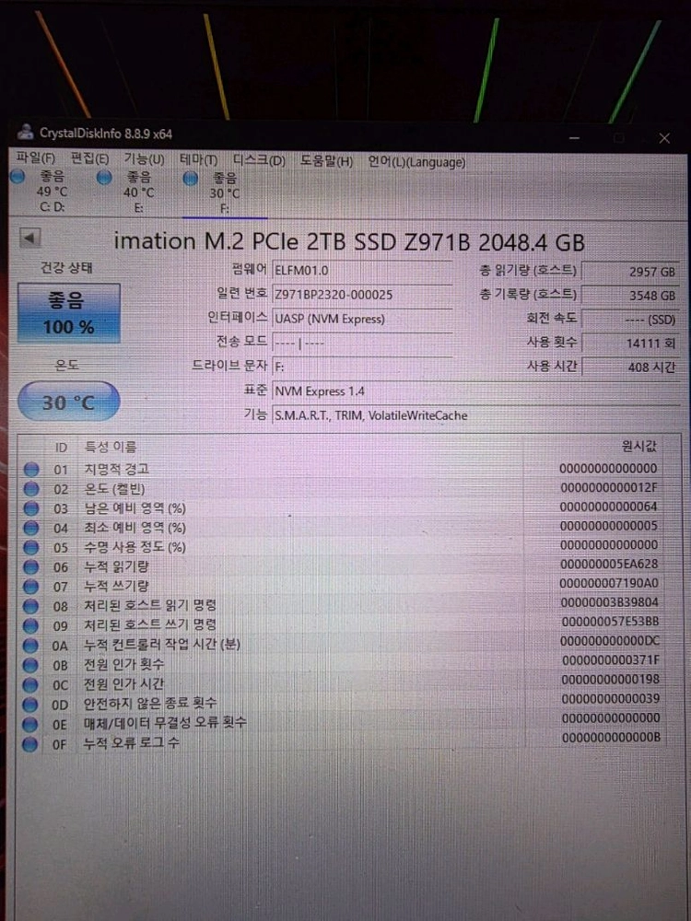Screen dimensions: 691x921
Task: Click status circle for 07 누적 쓰기량
Action: click(31, 586)
